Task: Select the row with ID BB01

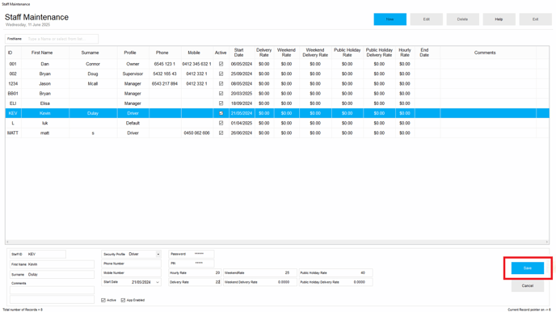Action: point(277,94)
